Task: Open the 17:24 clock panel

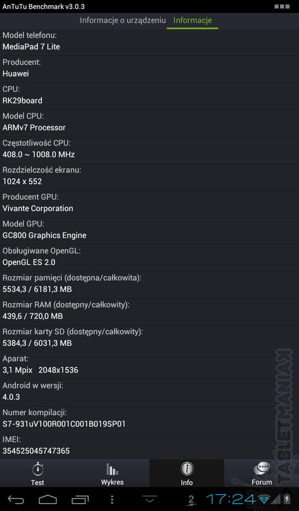Action: (x=230, y=499)
